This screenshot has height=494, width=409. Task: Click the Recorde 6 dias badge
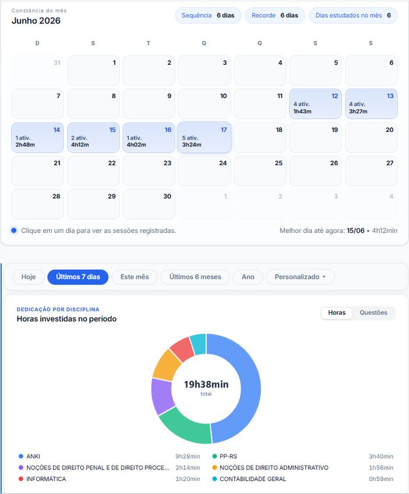[275, 15]
